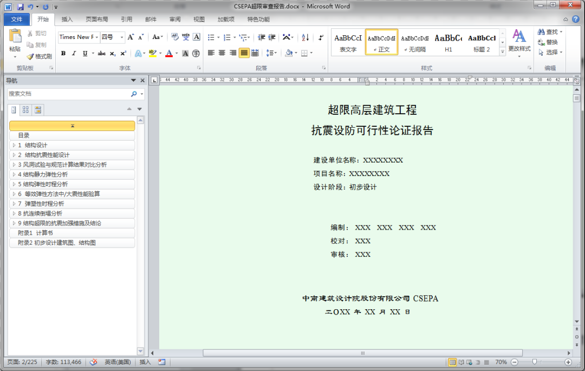Apply subscript formatting
The height and width of the screenshot is (371, 585).
112,53
